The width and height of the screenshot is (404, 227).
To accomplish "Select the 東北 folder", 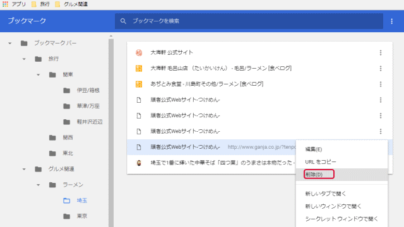I will 68,153.
